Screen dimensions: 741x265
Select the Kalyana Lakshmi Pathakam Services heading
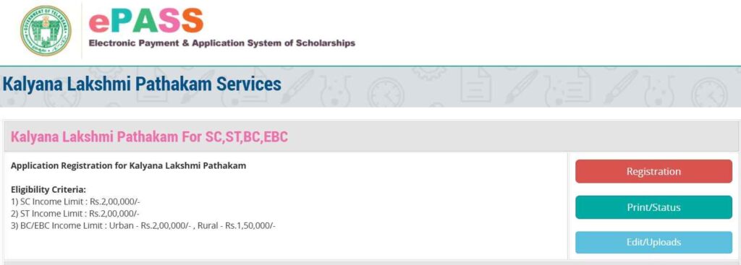point(142,84)
